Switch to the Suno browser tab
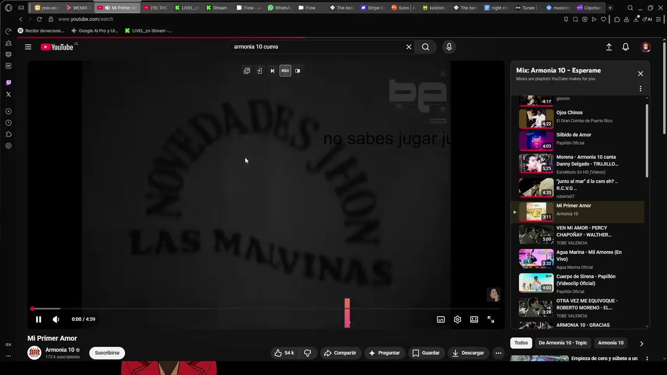Image resolution: width=667 pixels, height=375 pixels. click(x=403, y=8)
